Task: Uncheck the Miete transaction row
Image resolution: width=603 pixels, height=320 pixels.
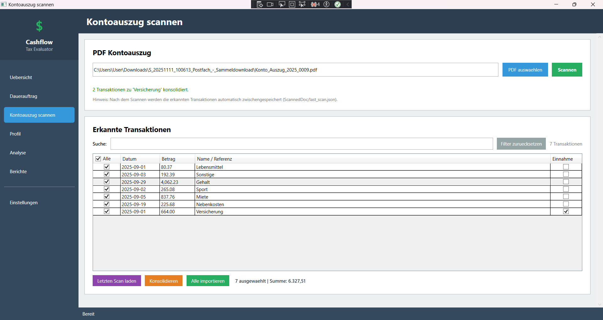Action: [106, 196]
